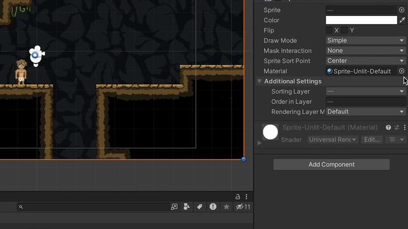
Task: Click the Mask Interaction label
Action: 288,51
